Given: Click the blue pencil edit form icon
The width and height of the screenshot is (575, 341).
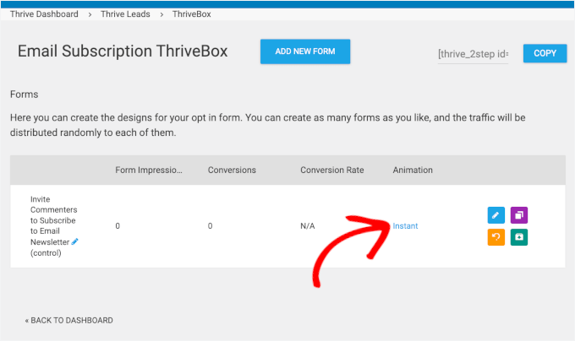Looking at the screenshot, I should tap(496, 215).
